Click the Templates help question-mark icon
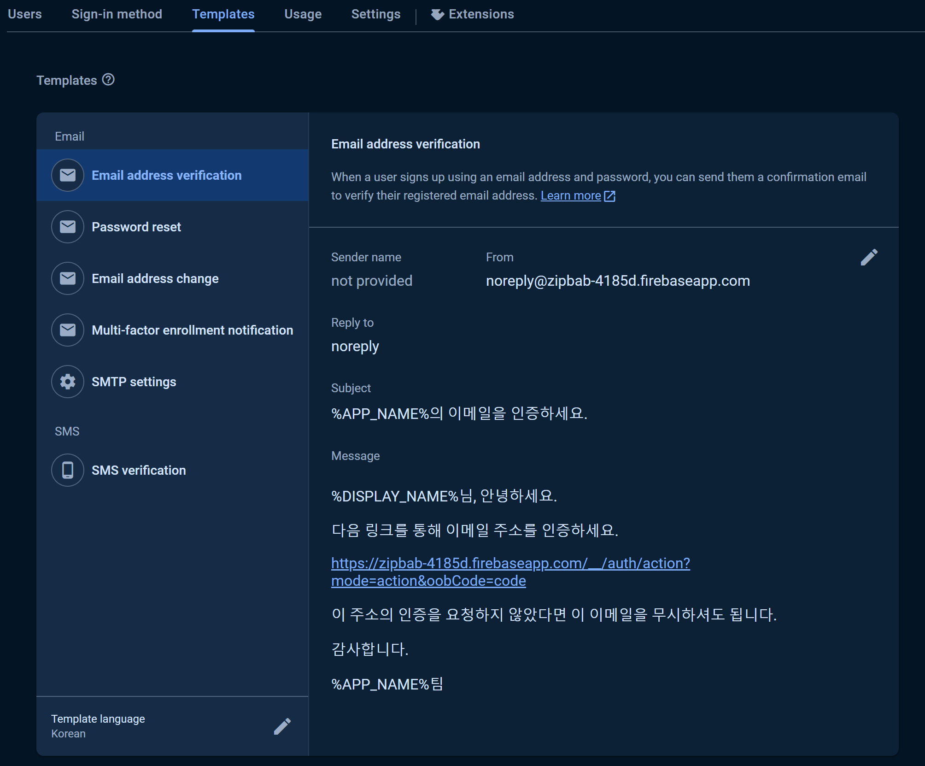Viewport: 925px width, 766px height. click(x=108, y=80)
